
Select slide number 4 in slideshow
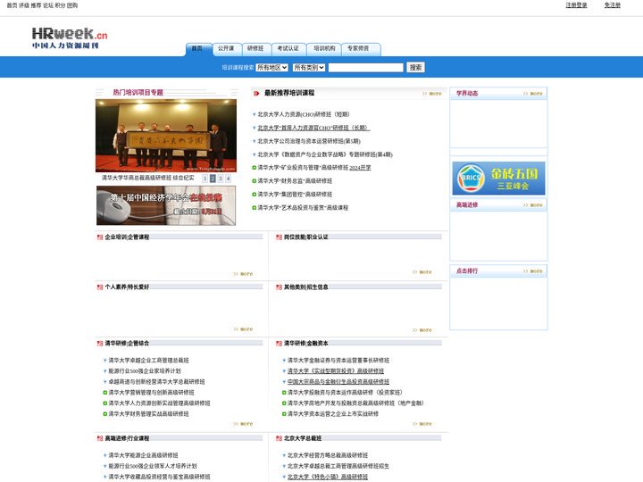pos(228,179)
